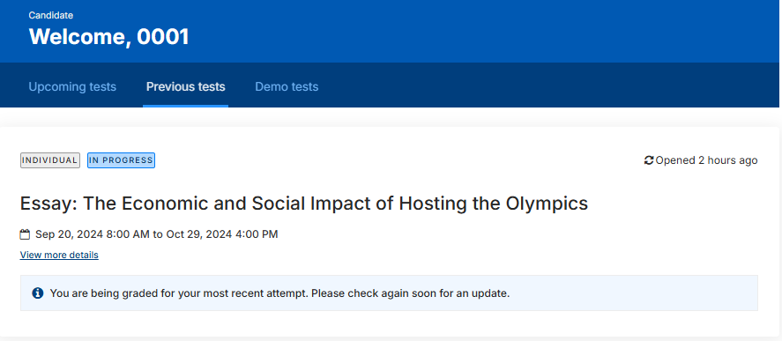Open the Demo tests tab

tap(287, 86)
